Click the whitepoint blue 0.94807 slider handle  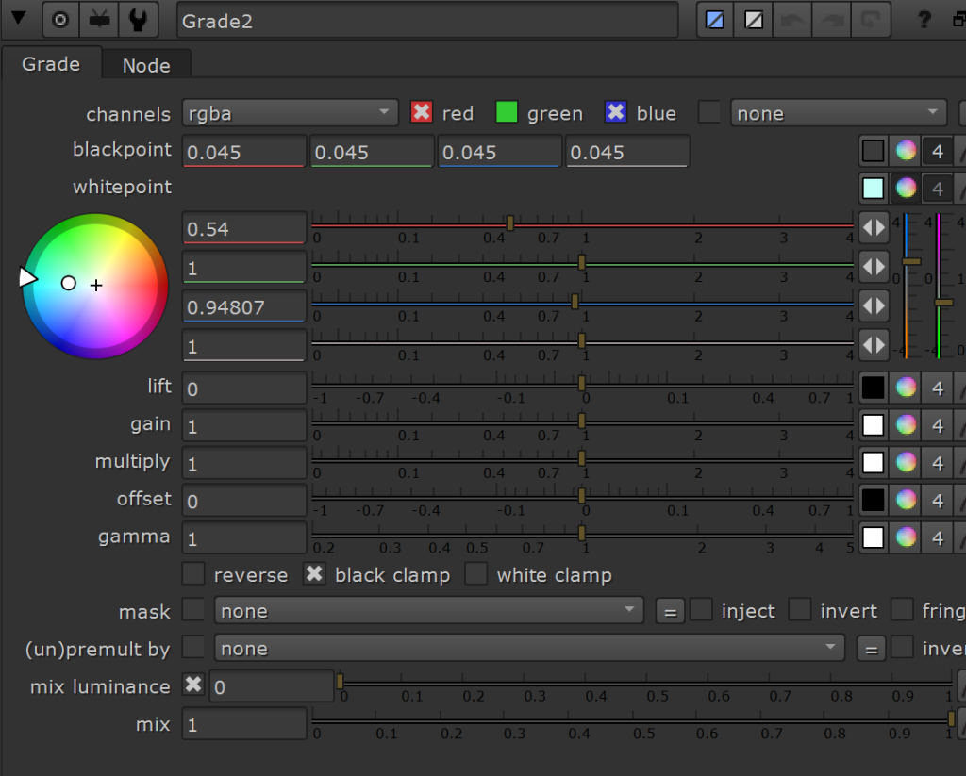[x=575, y=301]
